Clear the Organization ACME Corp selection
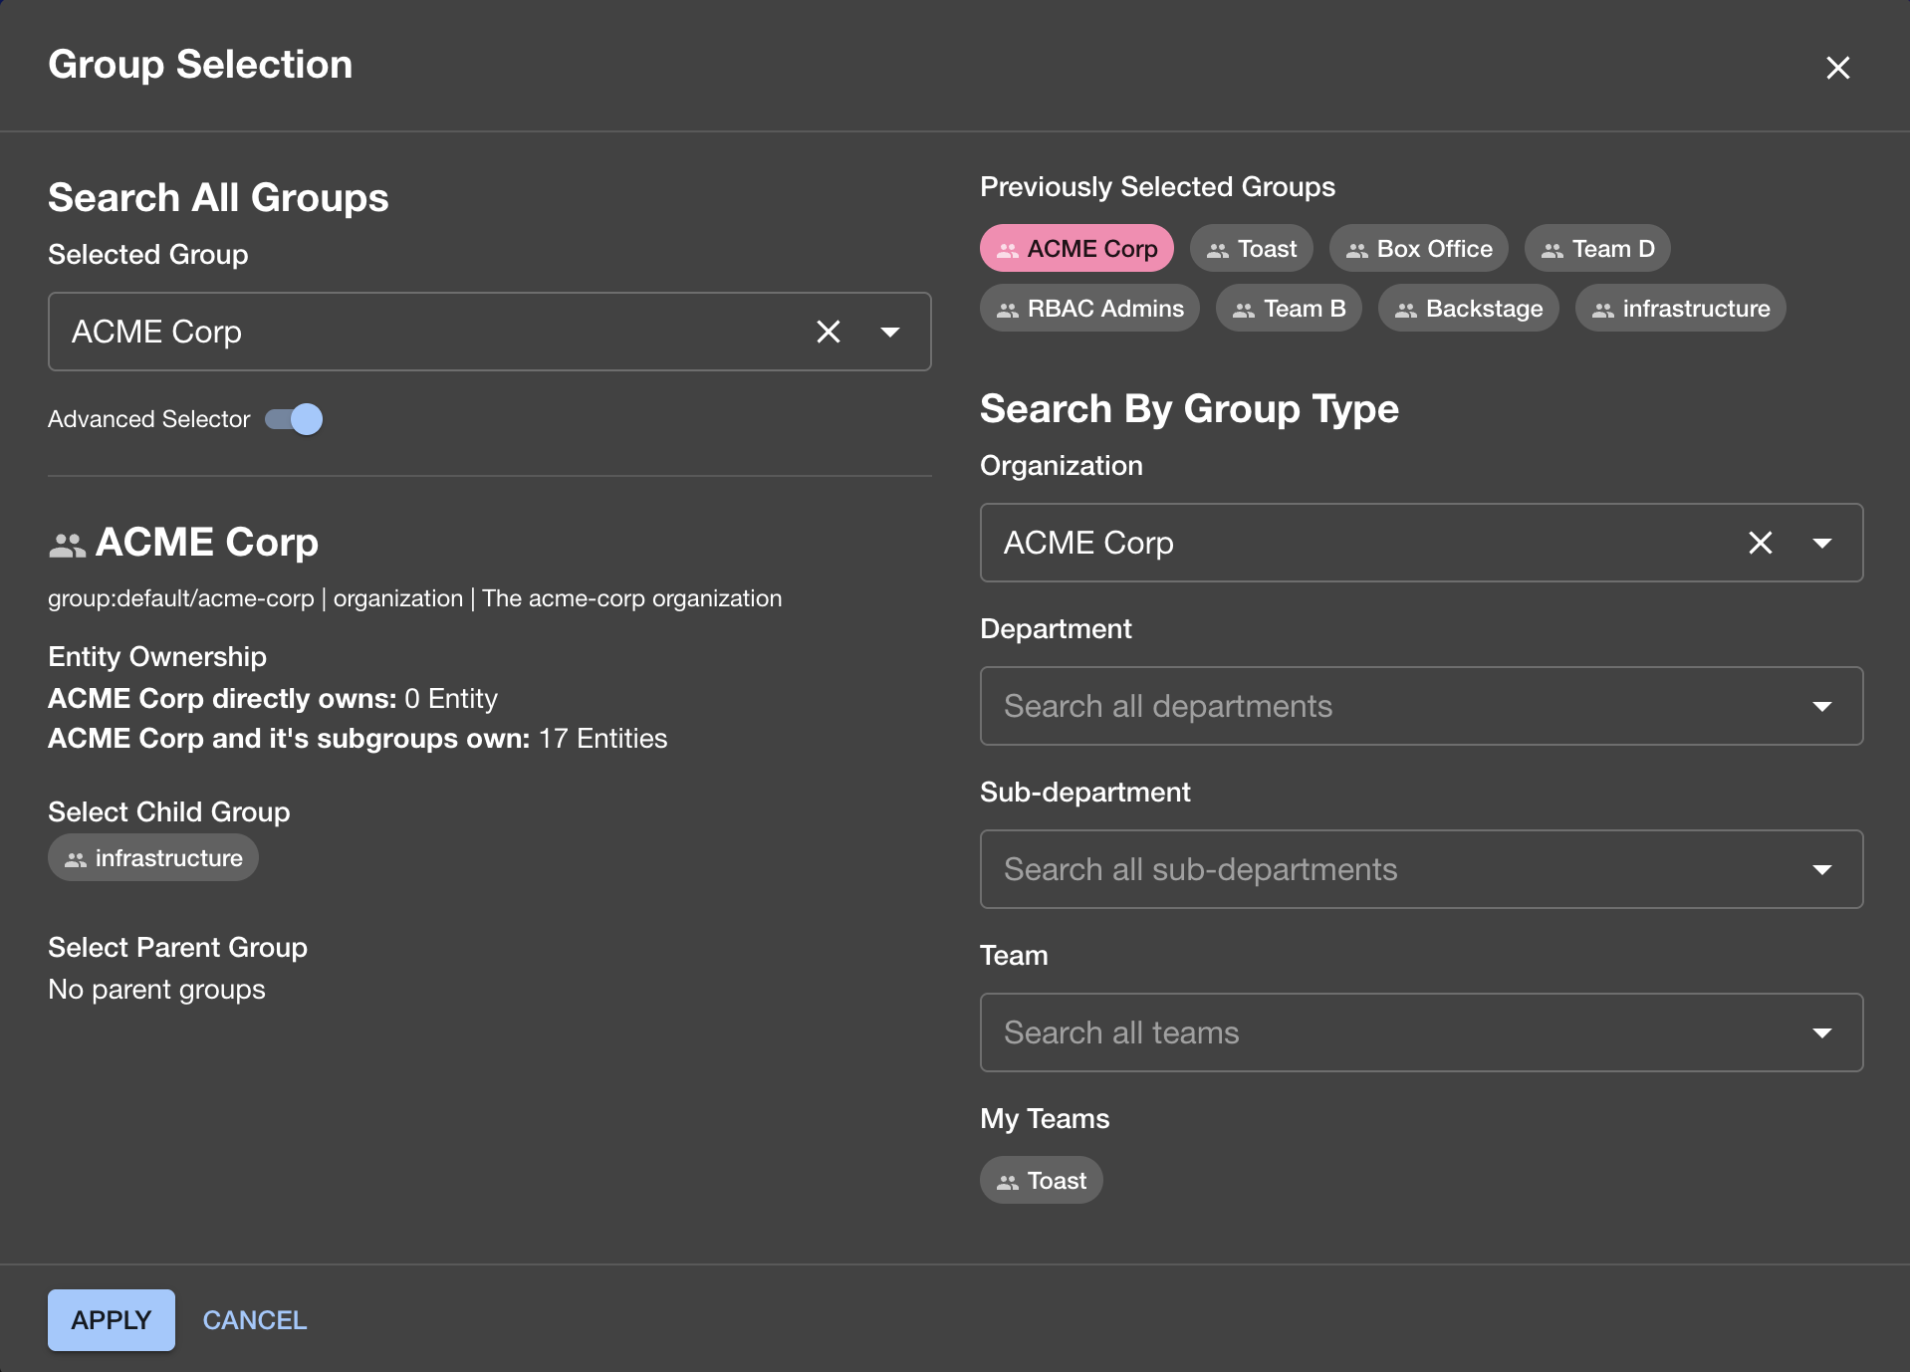 tap(1761, 543)
